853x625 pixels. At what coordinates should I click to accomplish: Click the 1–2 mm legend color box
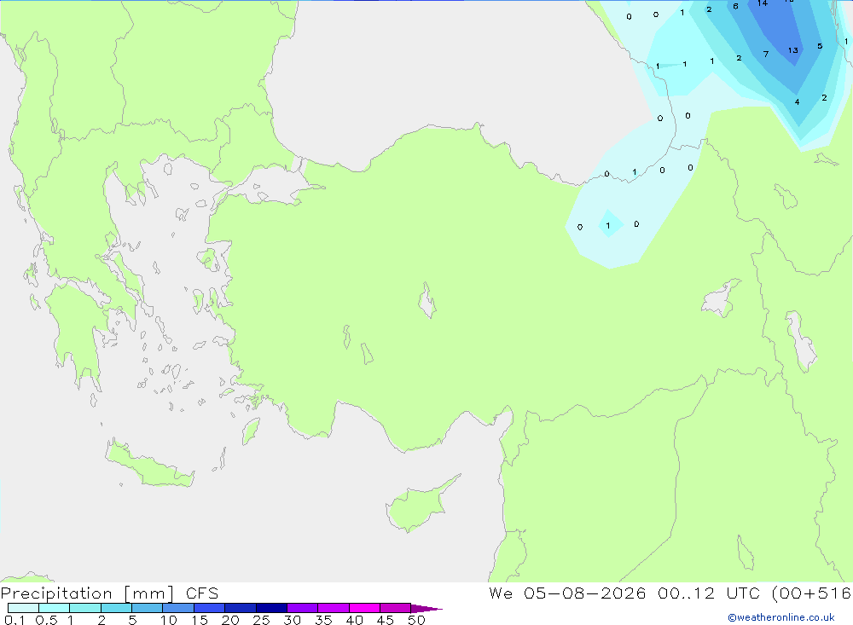pos(85,608)
